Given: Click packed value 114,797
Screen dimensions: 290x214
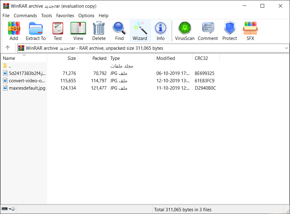Looking at the screenshot, I should pyautogui.click(x=99, y=81).
